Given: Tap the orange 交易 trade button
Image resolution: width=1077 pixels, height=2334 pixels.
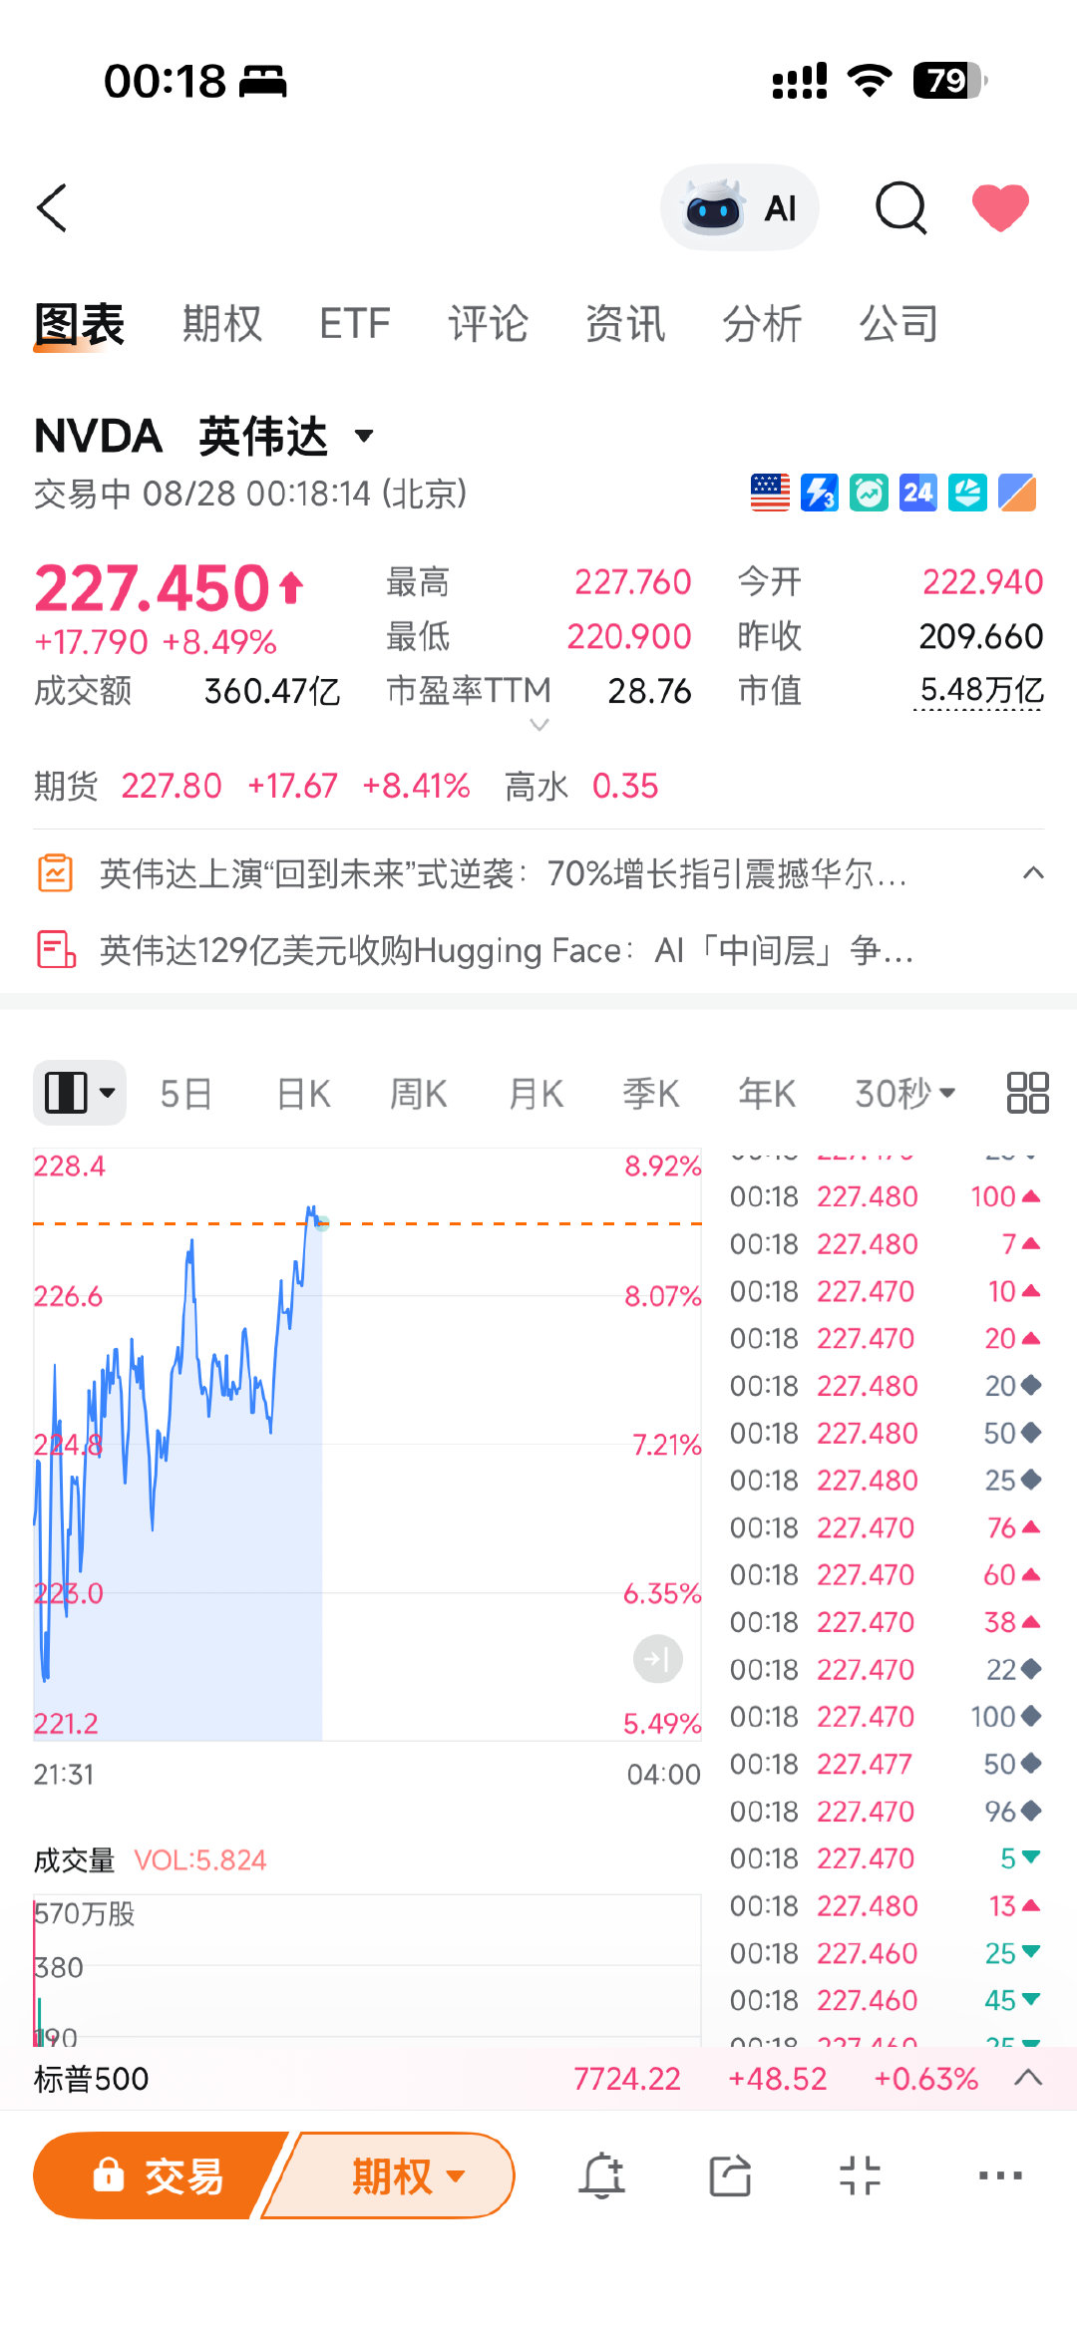Looking at the screenshot, I should 160,2175.
